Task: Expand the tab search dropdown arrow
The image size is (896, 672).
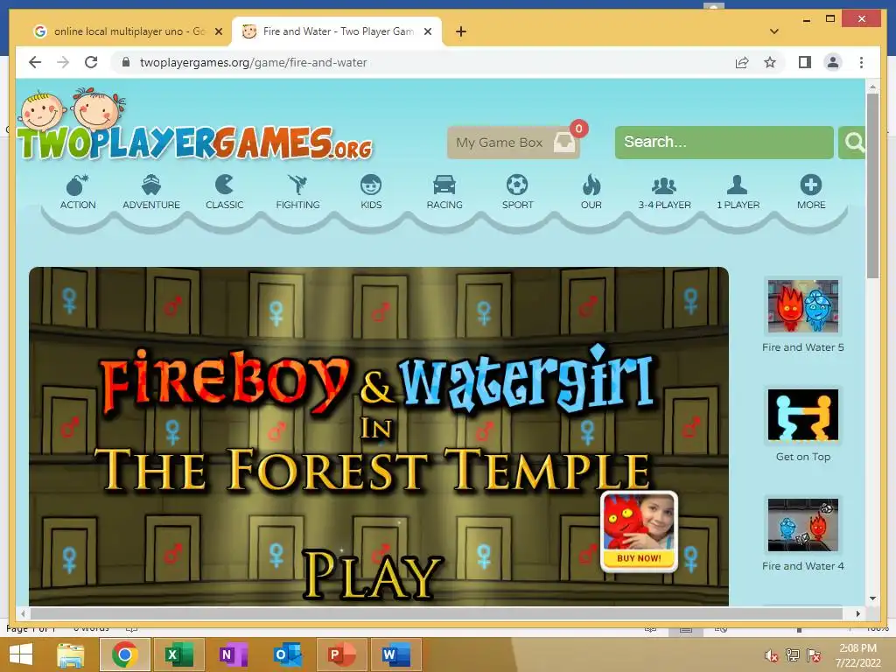Action: coord(774,31)
